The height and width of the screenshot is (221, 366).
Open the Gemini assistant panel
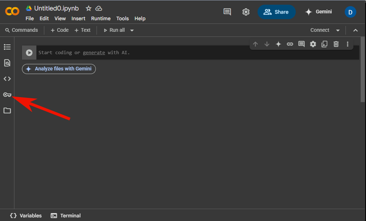[x=318, y=12]
